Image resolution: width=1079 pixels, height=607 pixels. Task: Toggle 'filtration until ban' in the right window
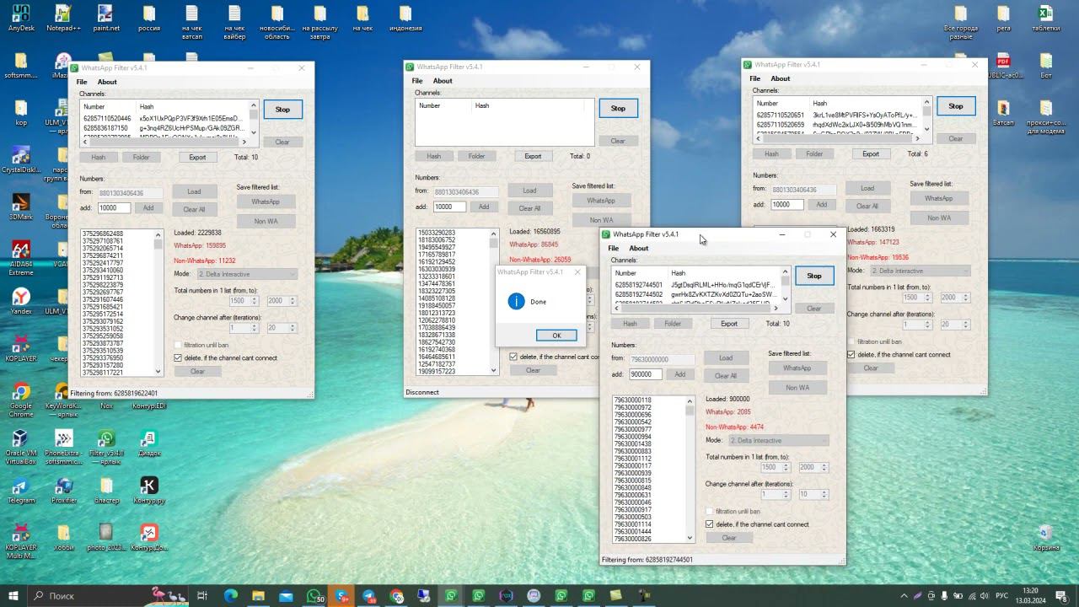point(851,341)
